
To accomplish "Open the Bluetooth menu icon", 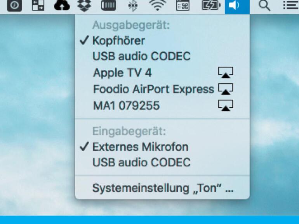I will coord(133,5).
